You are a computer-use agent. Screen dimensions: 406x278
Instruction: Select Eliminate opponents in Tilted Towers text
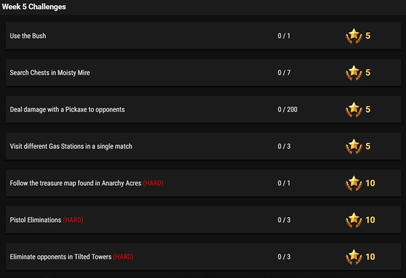click(x=61, y=257)
